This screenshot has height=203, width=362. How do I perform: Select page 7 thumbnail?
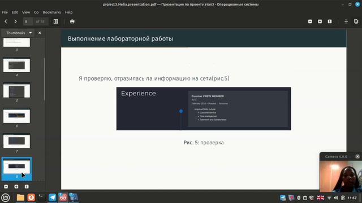click(x=16, y=142)
